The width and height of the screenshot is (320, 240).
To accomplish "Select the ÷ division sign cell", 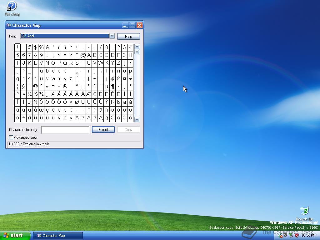I will click(23, 118).
